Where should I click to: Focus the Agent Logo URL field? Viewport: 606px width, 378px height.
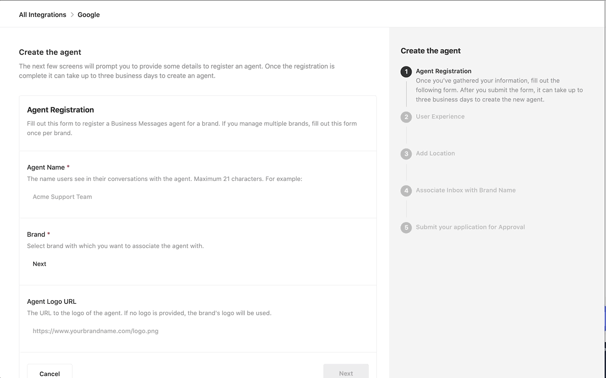point(198,331)
